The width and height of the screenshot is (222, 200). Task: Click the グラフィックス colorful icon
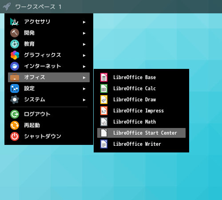point(15,55)
